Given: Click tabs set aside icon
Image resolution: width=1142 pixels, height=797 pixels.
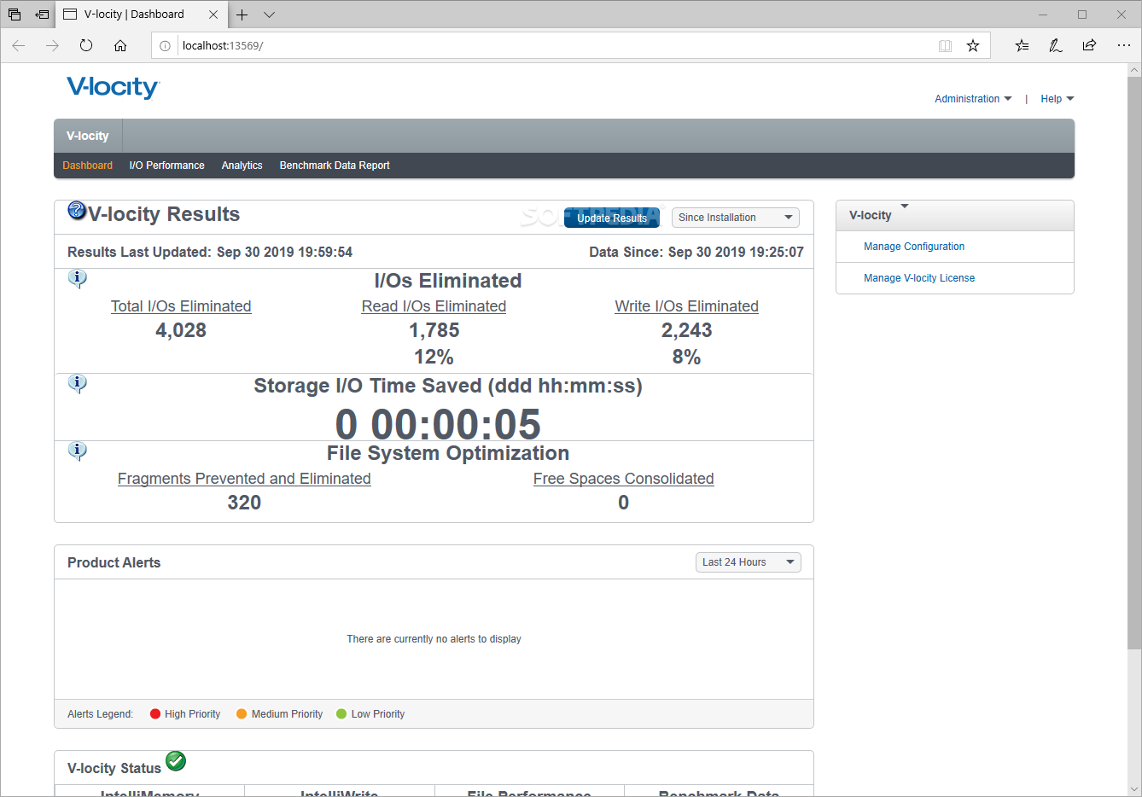Looking at the screenshot, I should (15, 15).
